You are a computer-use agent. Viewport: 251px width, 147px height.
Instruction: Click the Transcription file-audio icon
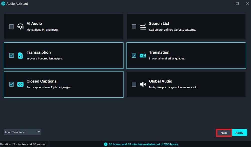[x=20, y=55]
